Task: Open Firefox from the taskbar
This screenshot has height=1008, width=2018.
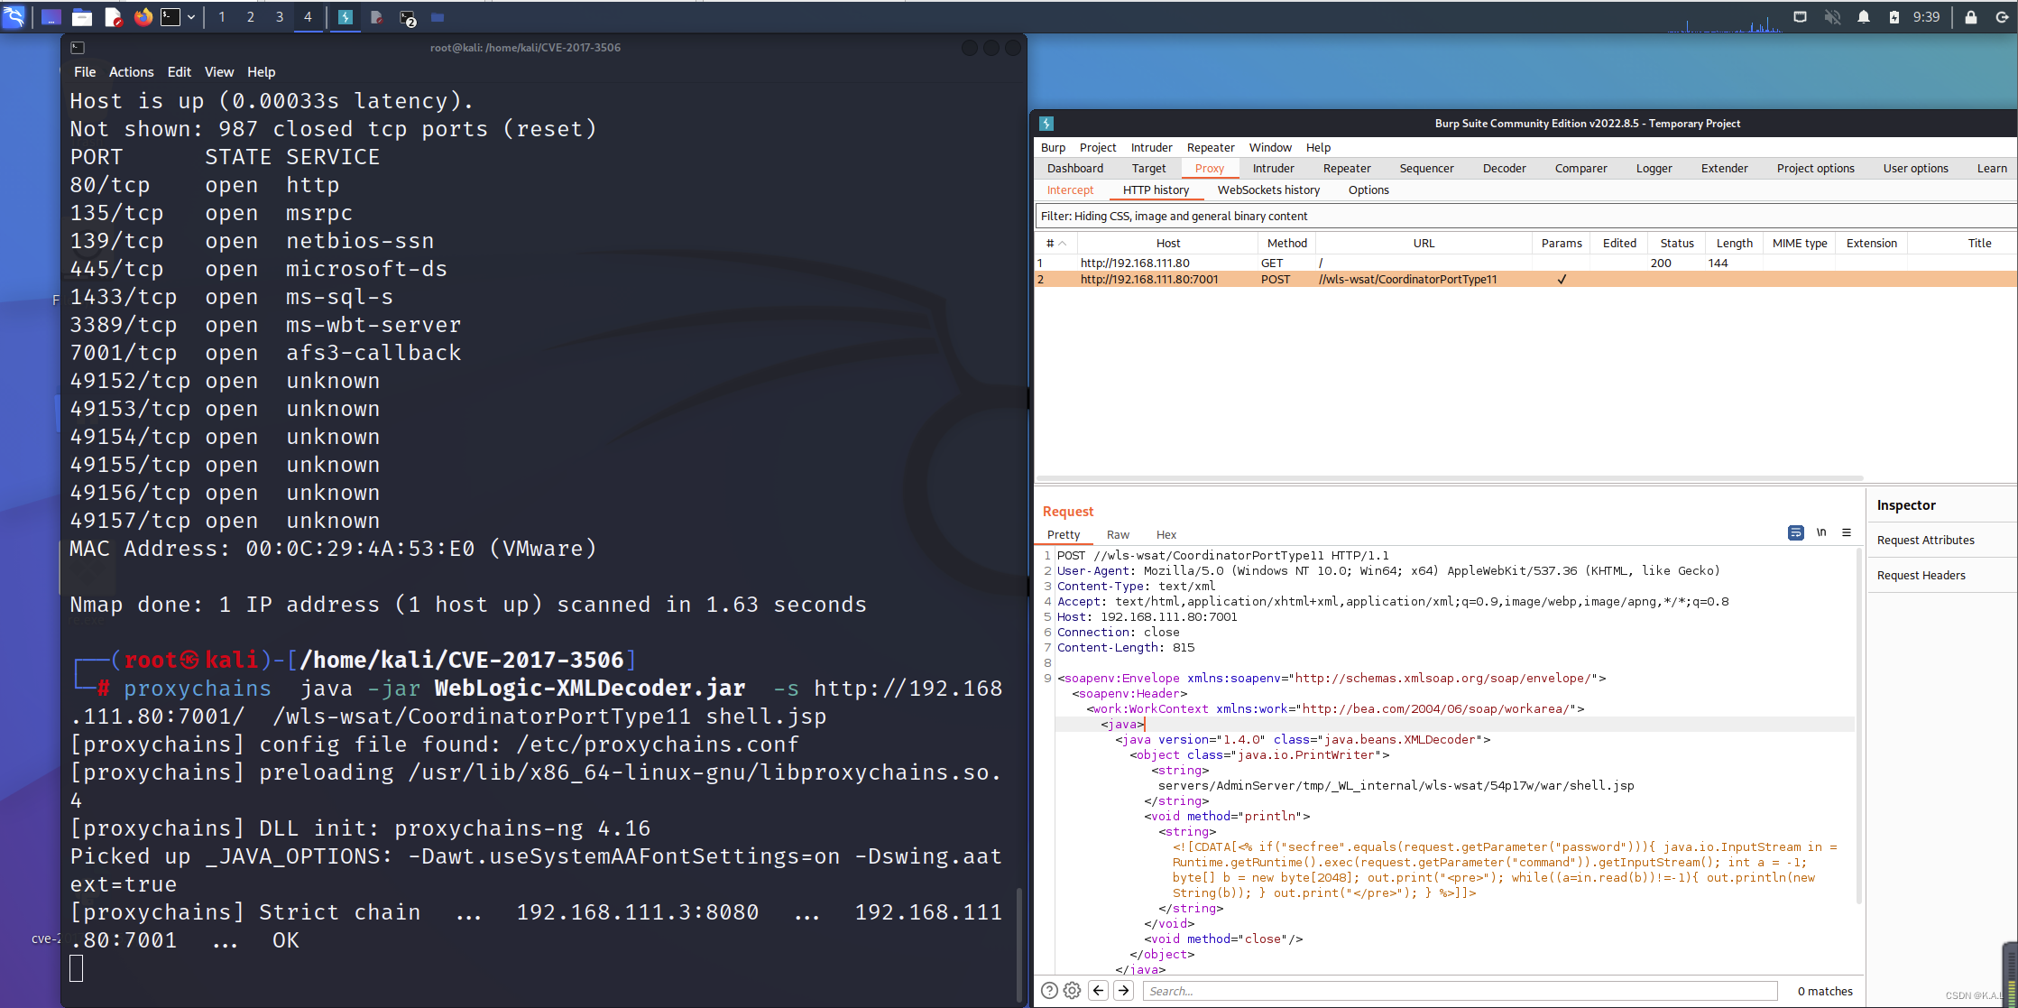Action: click(x=143, y=17)
